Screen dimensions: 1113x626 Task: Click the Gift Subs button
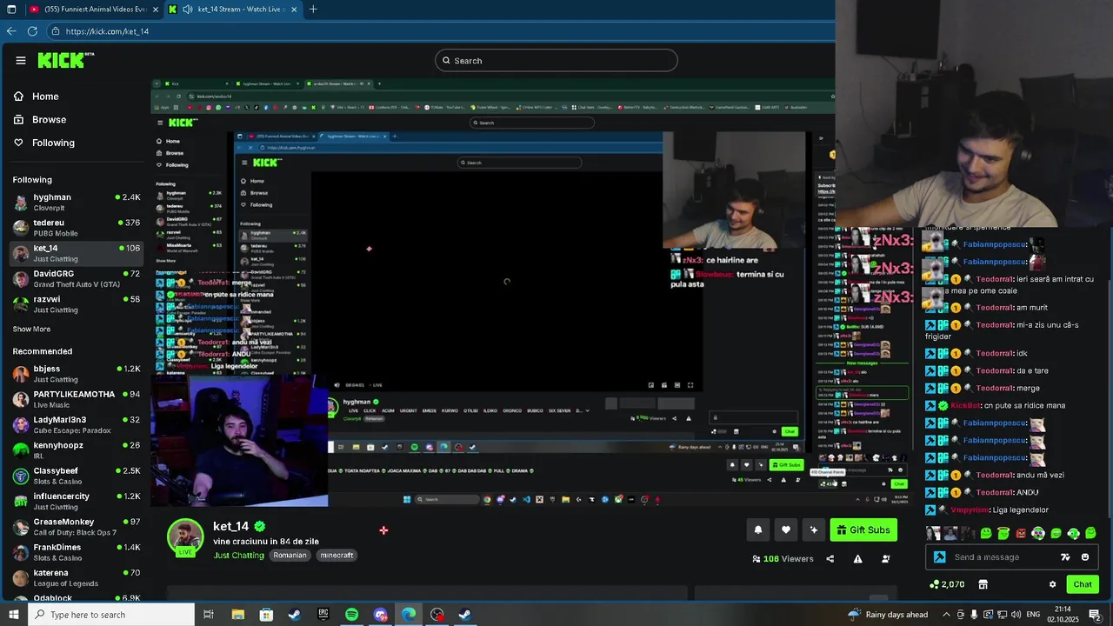(863, 530)
